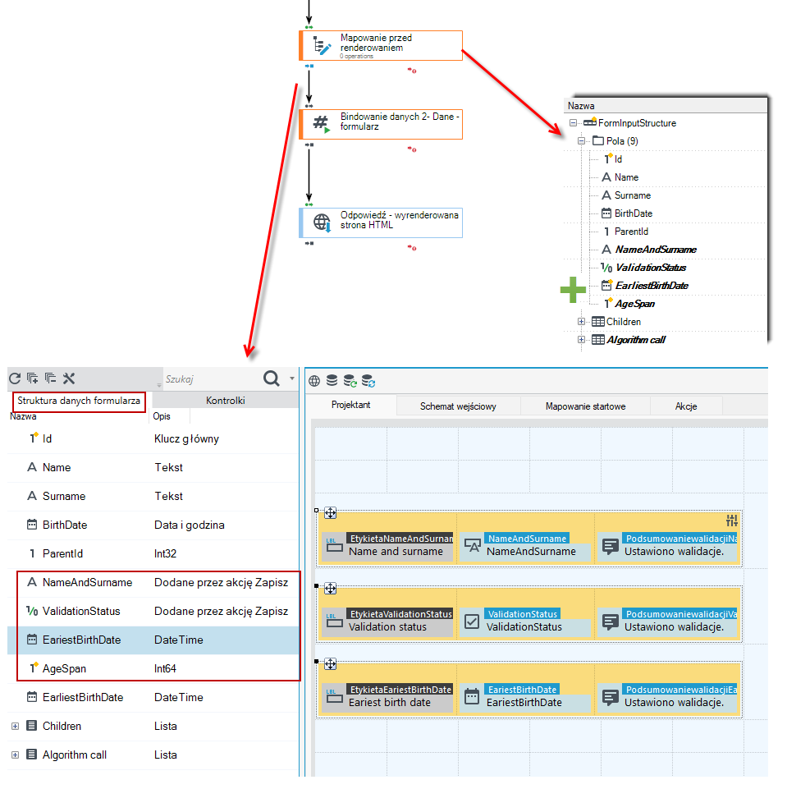Click the checkbox icon of the ValidationStatus control
Viewport: 787px width, 789px height.
point(472,622)
